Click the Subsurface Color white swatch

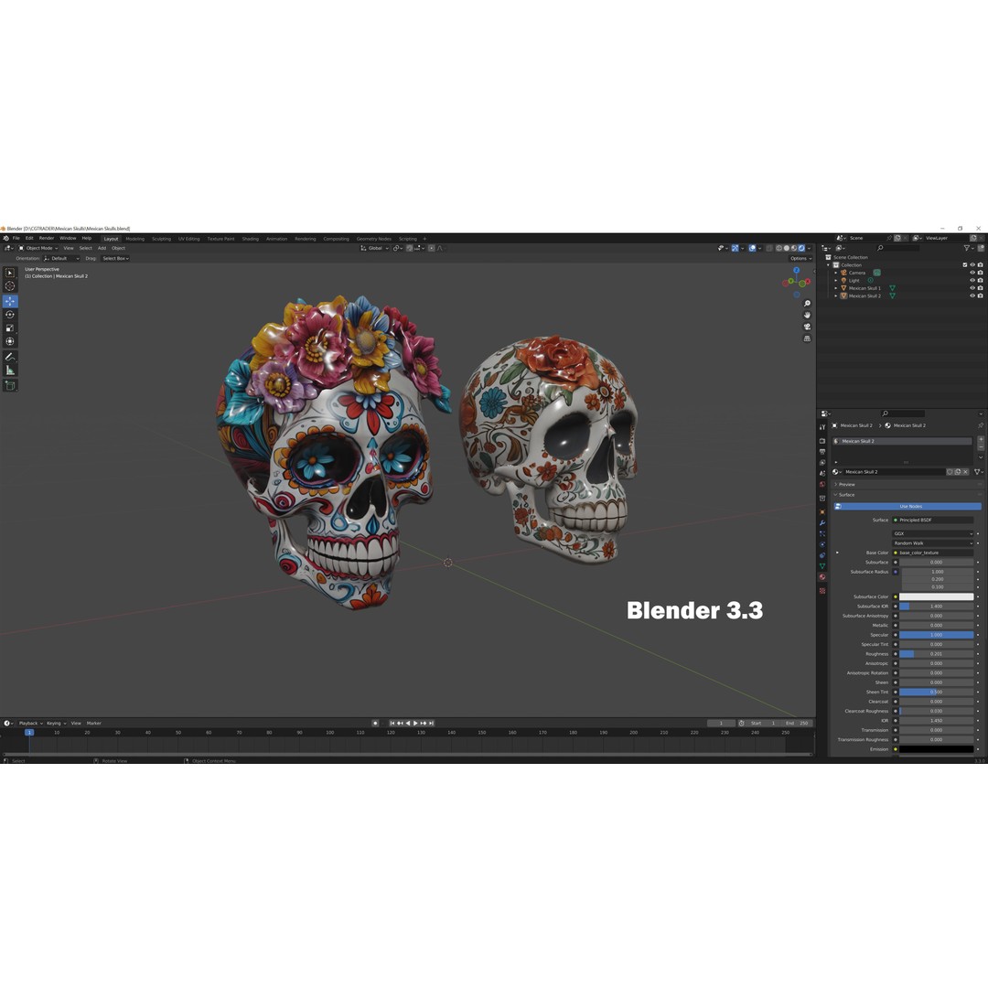point(937,596)
